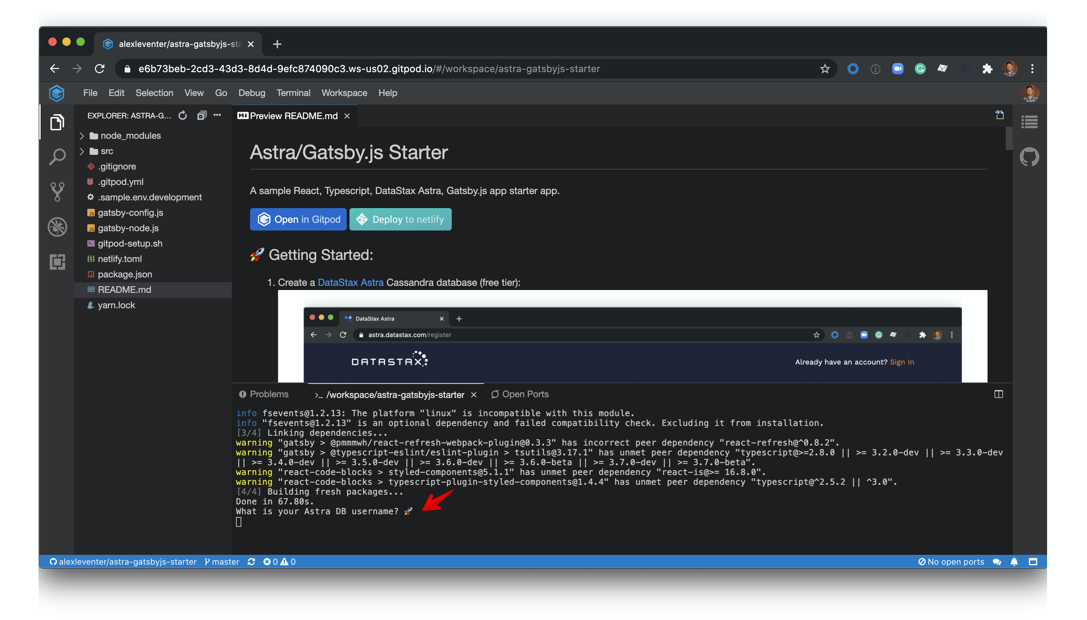The image size is (1087, 620).
Task: Open Chrome three-dot menu
Action: [x=1032, y=69]
